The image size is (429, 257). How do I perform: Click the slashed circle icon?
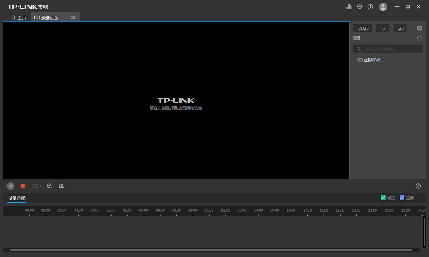418,186
